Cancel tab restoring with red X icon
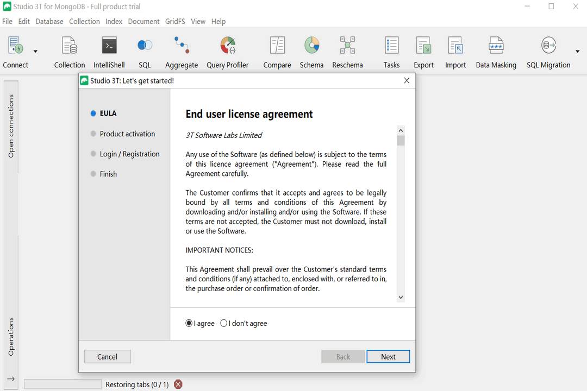The image size is (587, 391). 178,384
